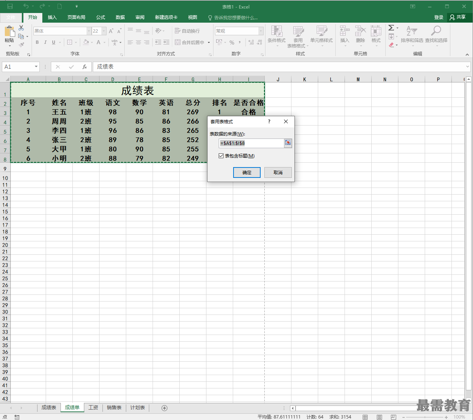The width and height of the screenshot is (473, 420).
Task: Click 取消 button in dialog
Action: pyautogui.click(x=278, y=173)
